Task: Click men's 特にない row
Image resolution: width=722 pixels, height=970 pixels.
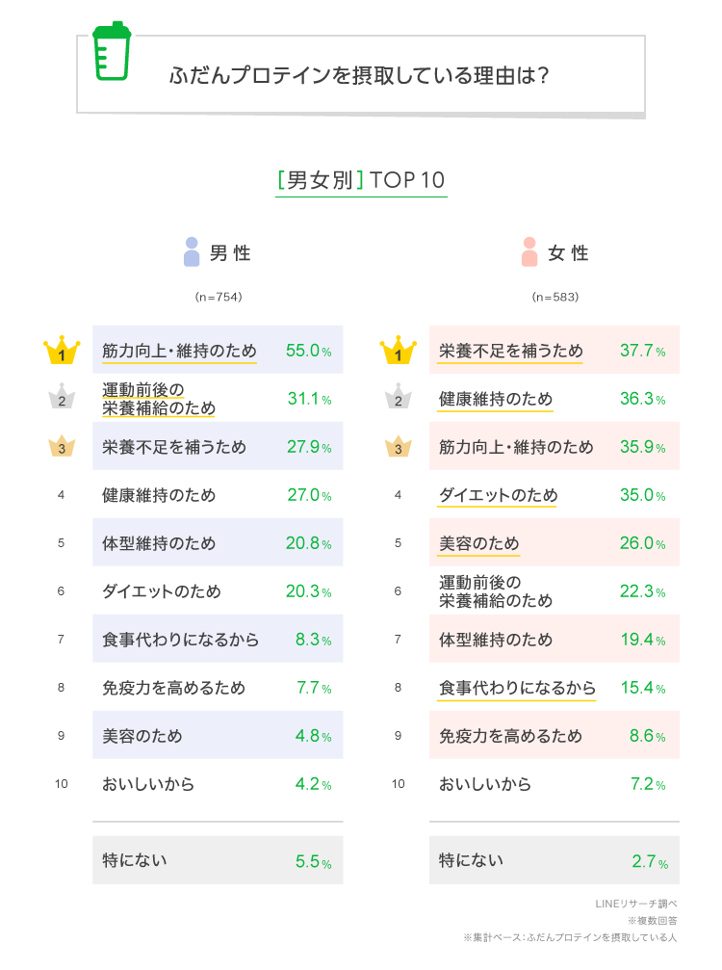Action: pyautogui.click(x=218, y=860)
